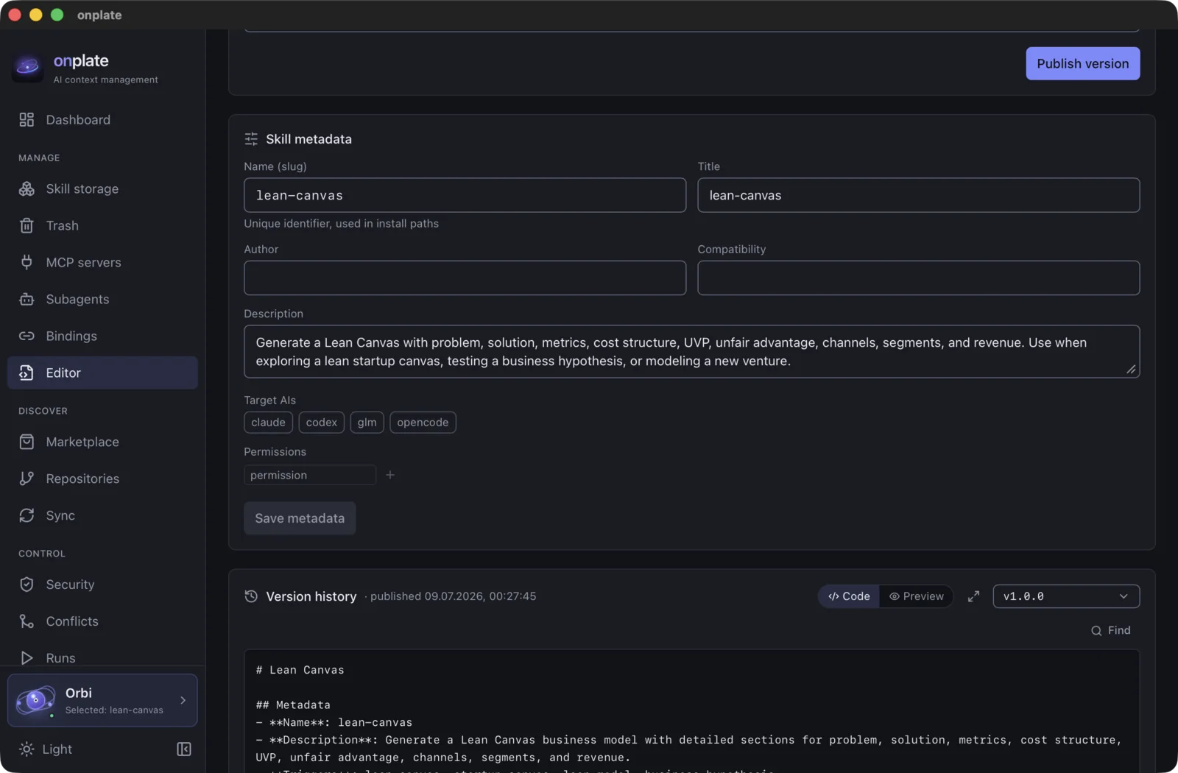The height and width of the screenshot is (773, 1178).
Task: Click the '# Lean Canvas' heading line
Action: pos(300,670)
